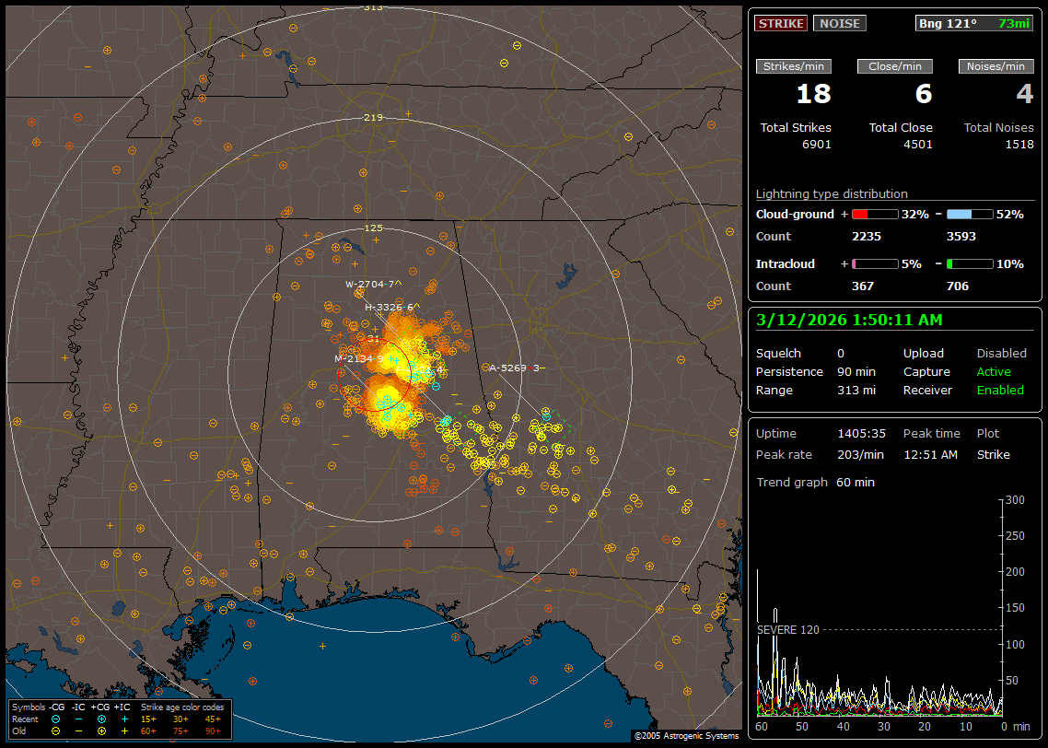Click the recent +IC cyan plus symbol

click(123, 719)
